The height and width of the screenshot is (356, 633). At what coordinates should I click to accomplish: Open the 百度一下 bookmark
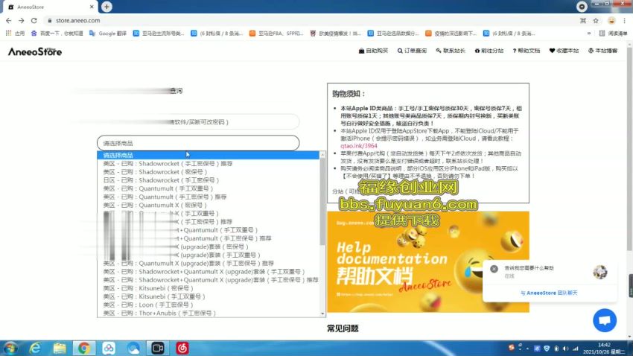[57, 34]
